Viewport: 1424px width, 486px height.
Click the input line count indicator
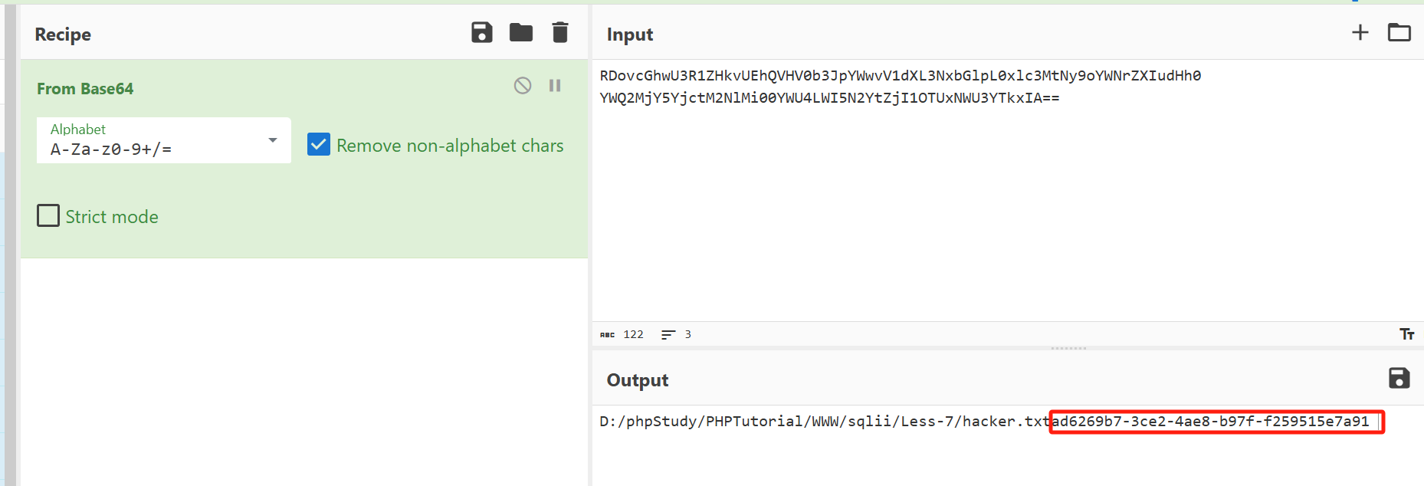coord(677,334)
